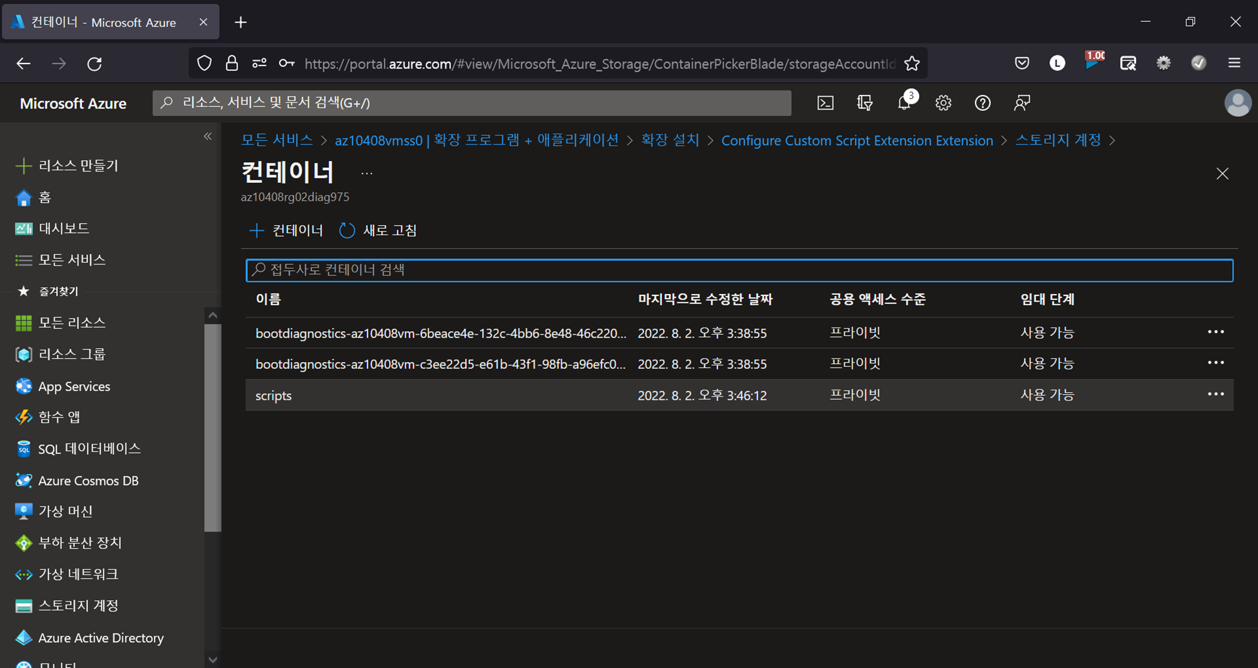This screenshot has width=1258, height=668.
Task: Click the Pocket save icon in toolbar
Action: 1022,63
